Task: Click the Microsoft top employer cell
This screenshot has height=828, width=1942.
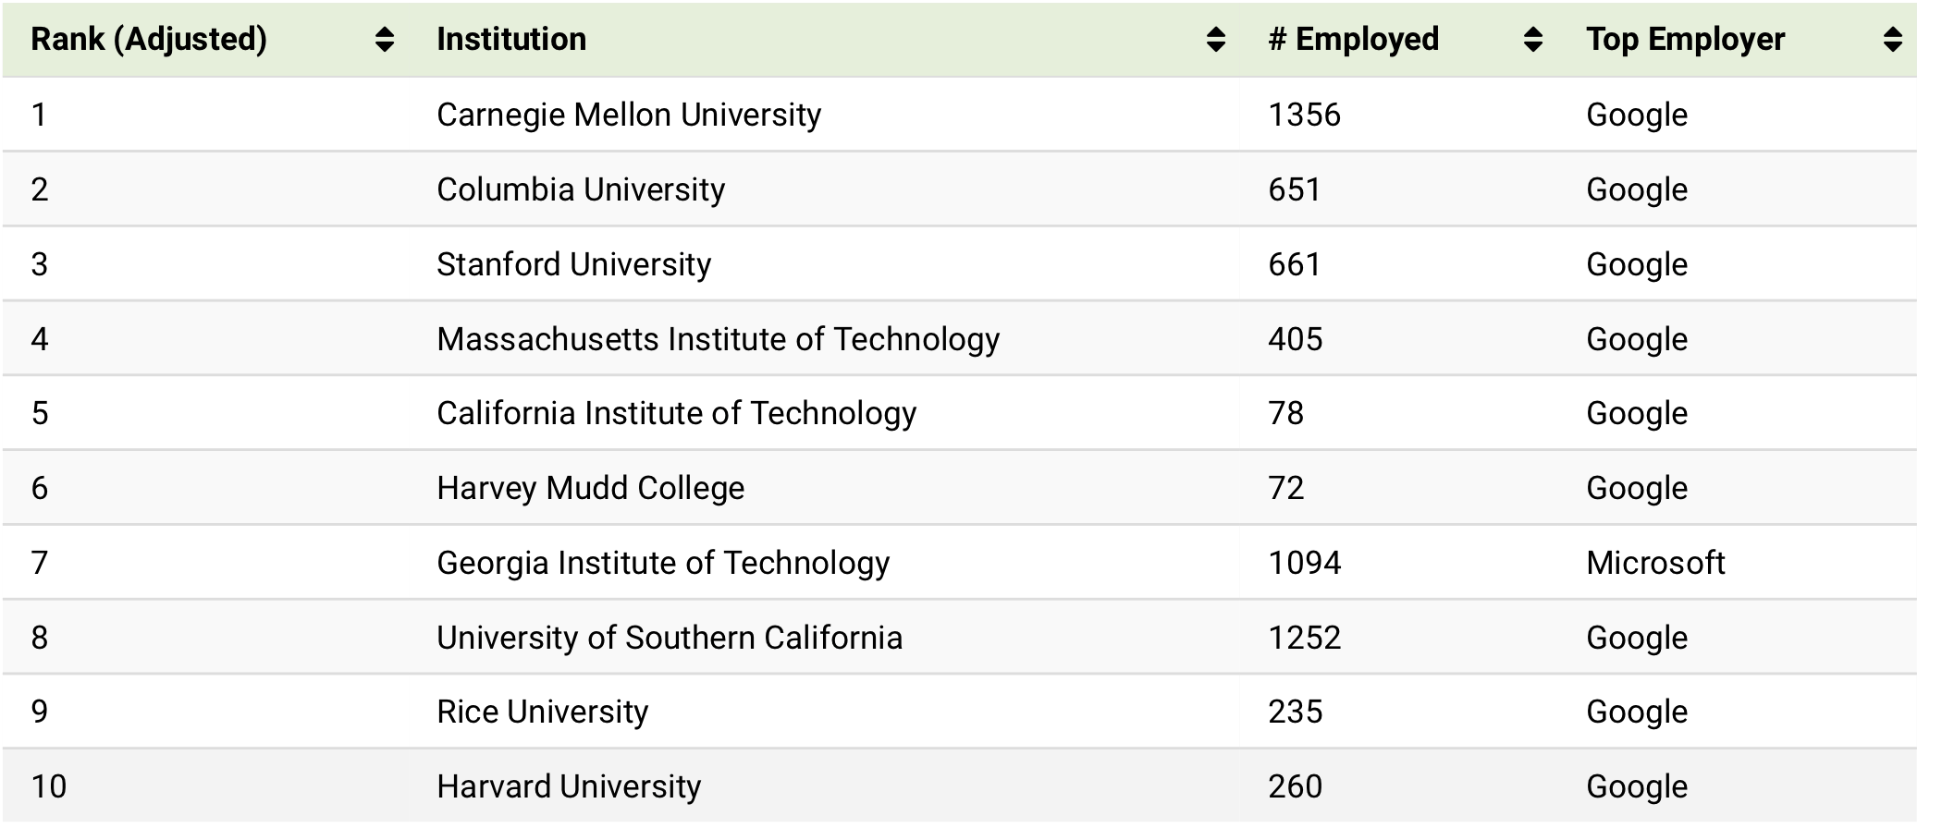Action: [1655, 563]
